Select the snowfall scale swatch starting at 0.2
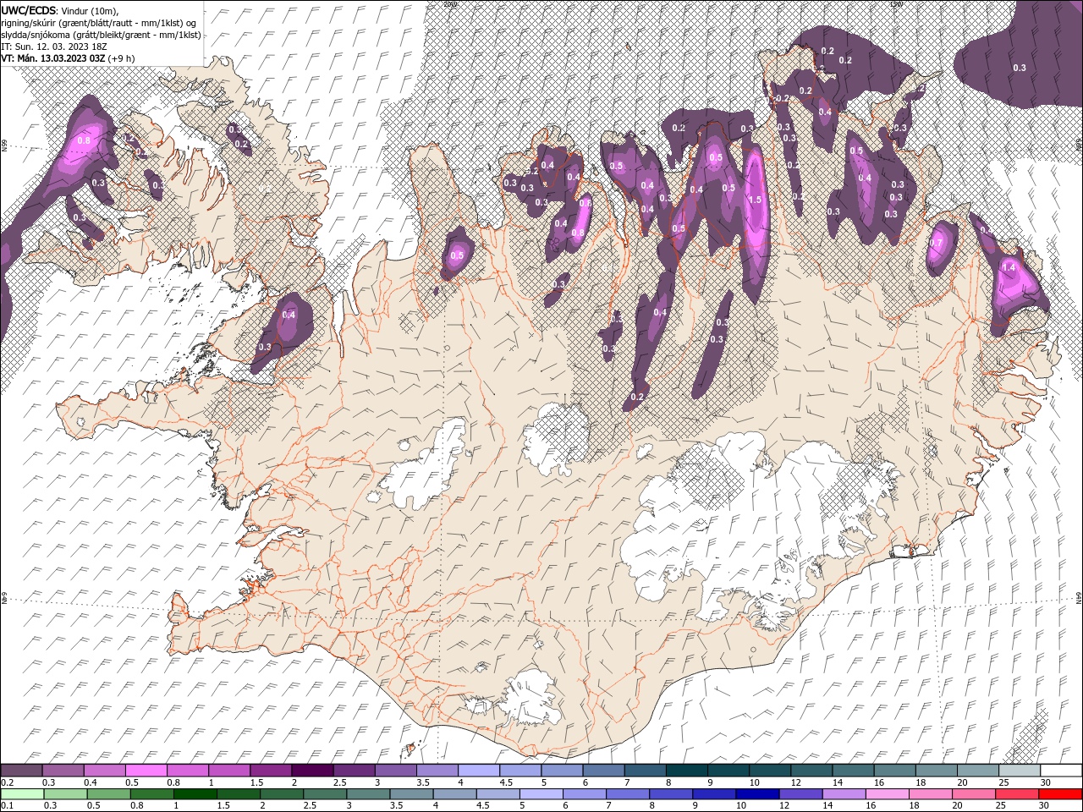 click(x=21, y=771)
